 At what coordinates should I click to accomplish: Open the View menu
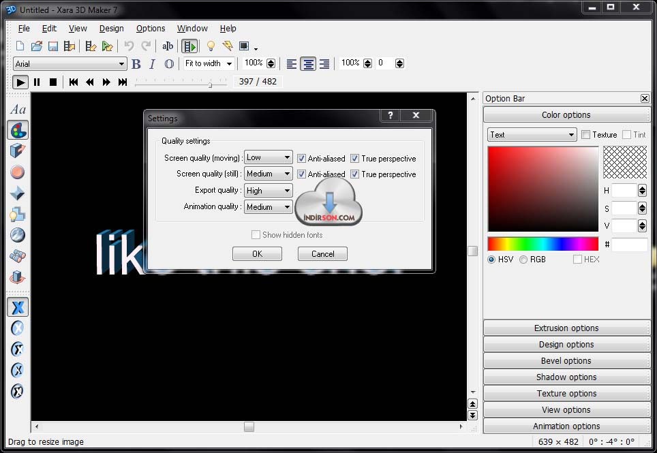point(78,29)
